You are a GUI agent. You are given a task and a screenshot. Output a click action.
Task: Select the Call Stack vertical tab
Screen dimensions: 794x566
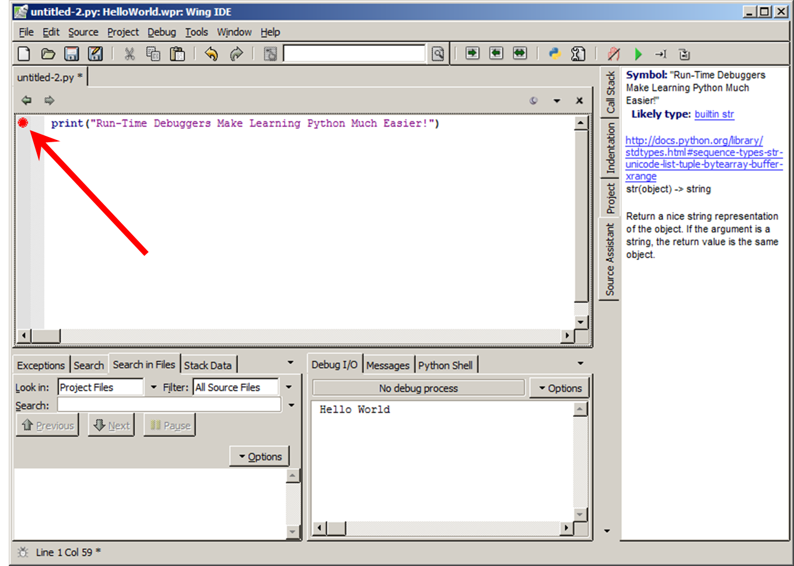pyautogui.click(x=610, y=92)
